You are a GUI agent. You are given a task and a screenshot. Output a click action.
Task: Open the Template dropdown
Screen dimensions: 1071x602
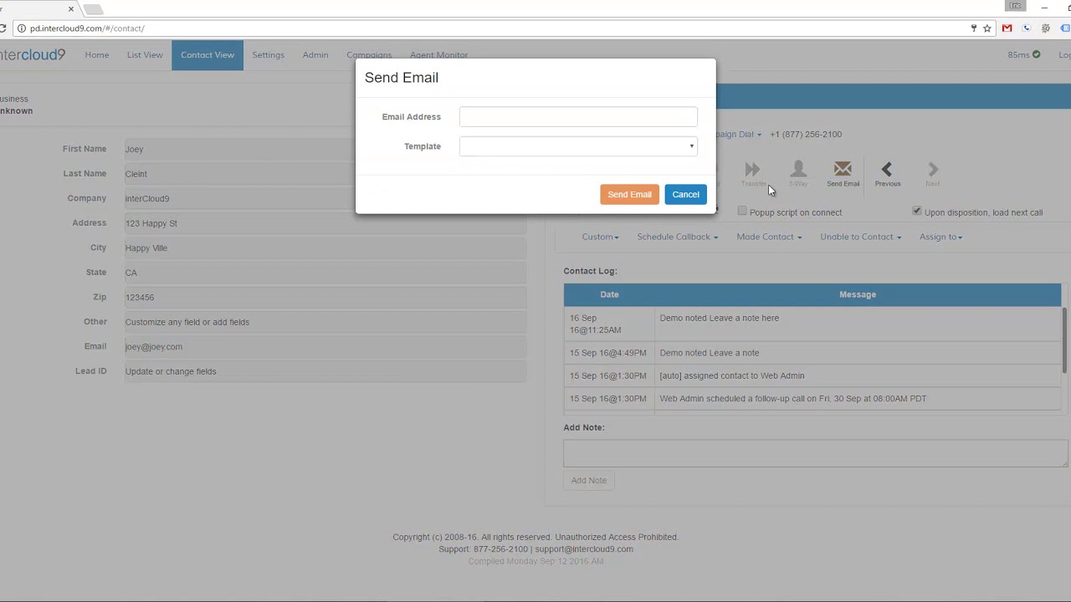coord(578,146)
